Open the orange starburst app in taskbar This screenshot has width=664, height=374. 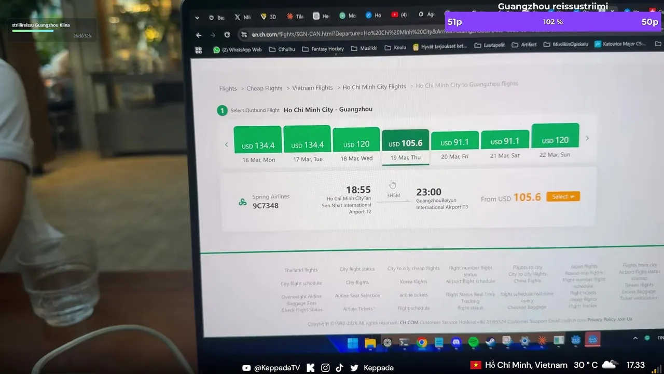click(x=542, y=341)
